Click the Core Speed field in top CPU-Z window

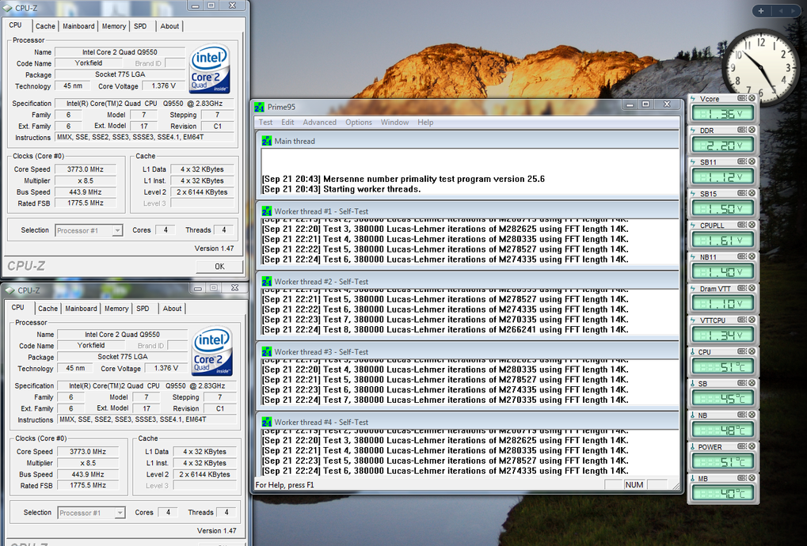(x=86, y=169)
